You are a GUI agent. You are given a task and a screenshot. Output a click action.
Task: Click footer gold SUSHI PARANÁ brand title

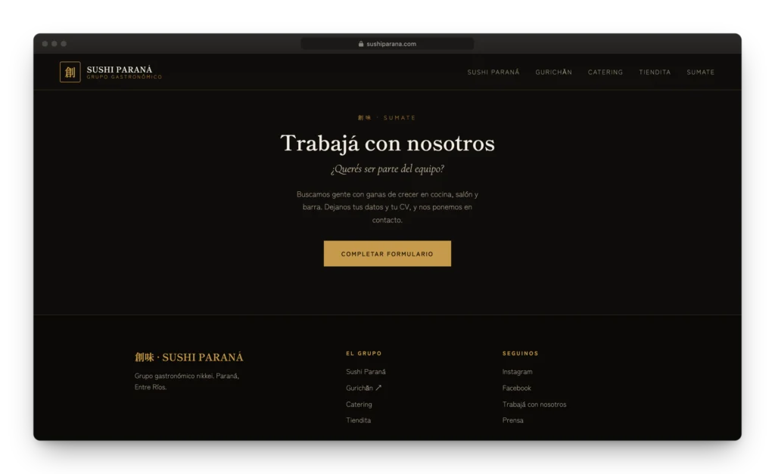pyautogui.click(x=188, y=357)
